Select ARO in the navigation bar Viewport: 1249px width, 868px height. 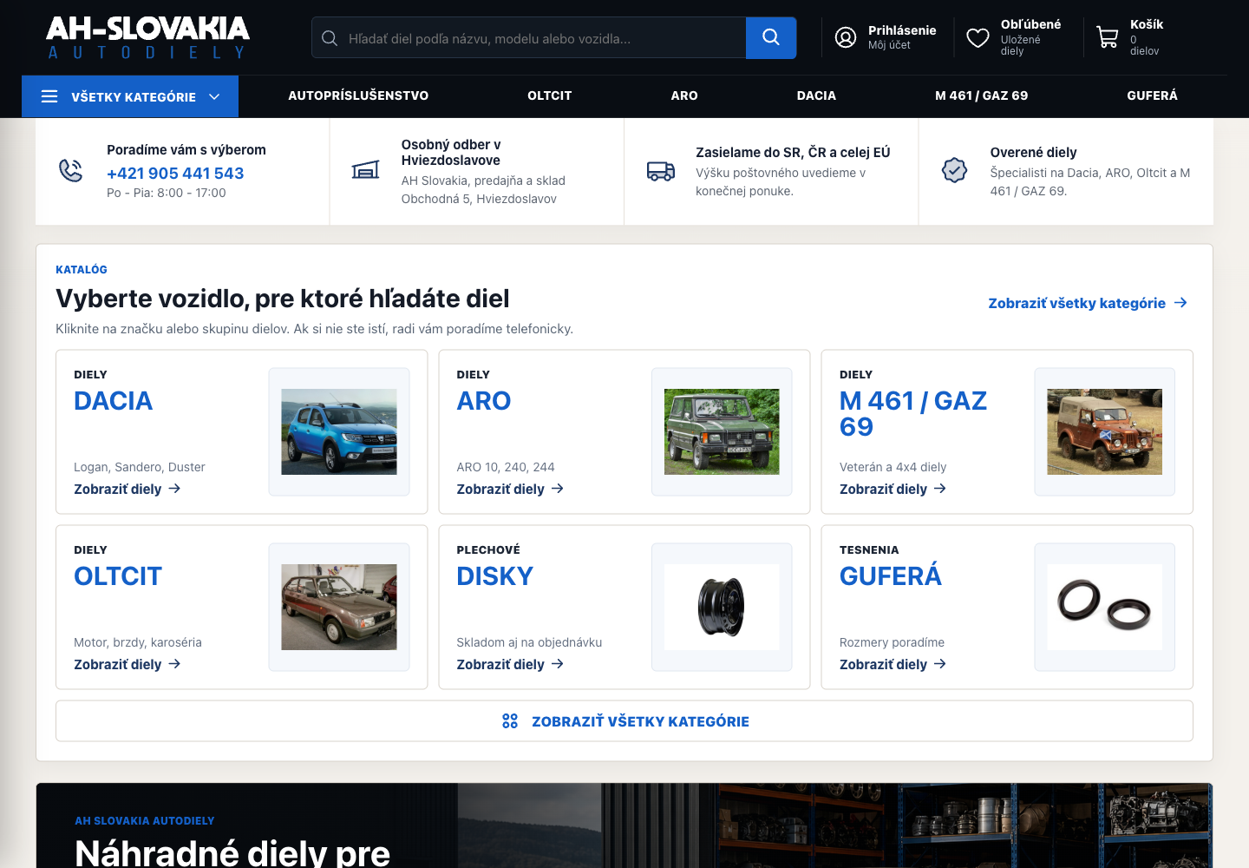tap(684, 95)
